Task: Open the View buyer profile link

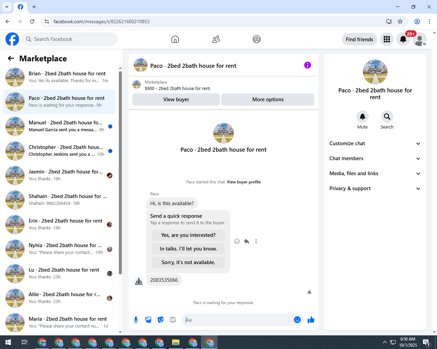Action: (244, 182)
